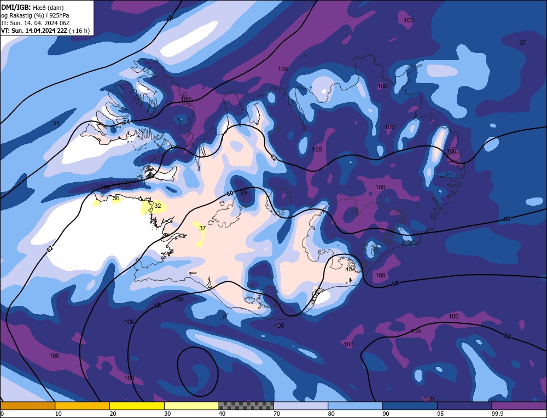Screen dimensions: 547x418
Task: Click the "(+16 h)" forecast offset text
Action: click(x=79, y=31)
